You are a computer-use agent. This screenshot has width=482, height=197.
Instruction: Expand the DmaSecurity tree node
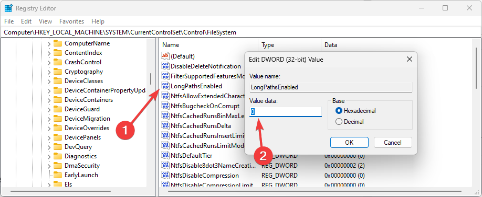click(49, 166)
